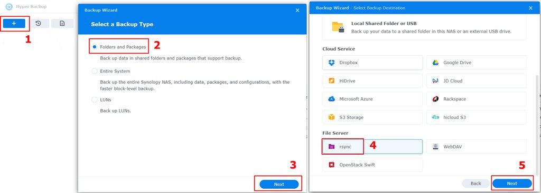Click the Cloud Service section heading

point(339,49)
